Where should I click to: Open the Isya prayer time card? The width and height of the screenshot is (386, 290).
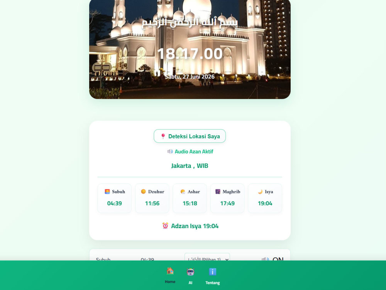click(x=265, y=198)
